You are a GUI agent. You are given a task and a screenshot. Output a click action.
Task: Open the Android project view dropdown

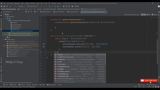7,12
